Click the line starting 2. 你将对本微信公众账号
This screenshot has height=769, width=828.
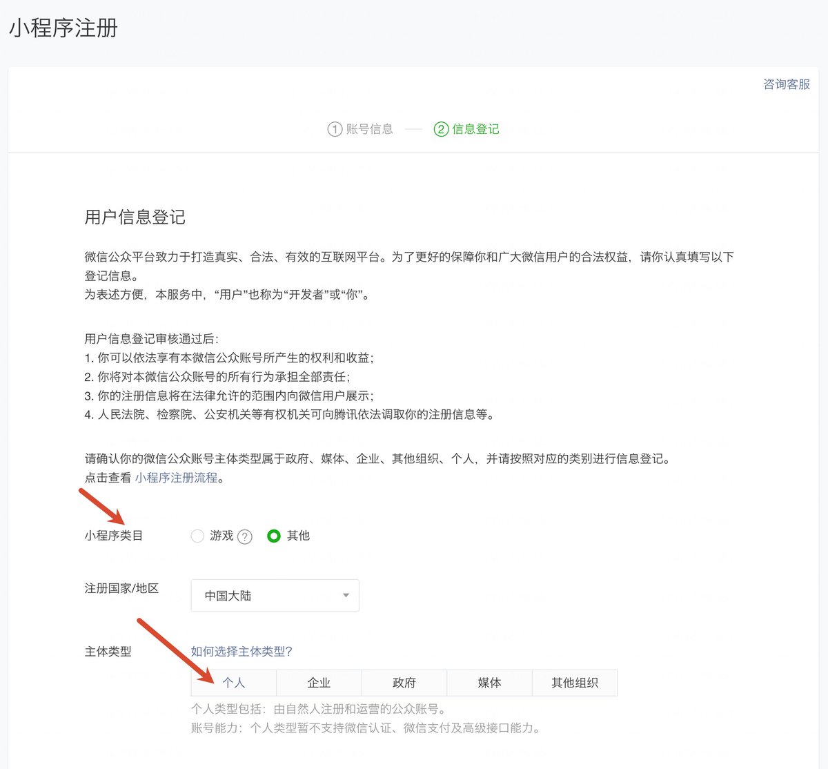pyautogui.click(x=217, y=377)
